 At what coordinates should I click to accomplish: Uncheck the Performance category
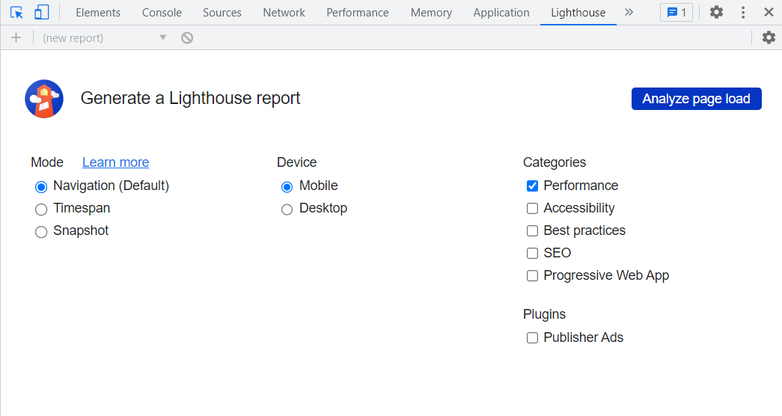pyautogui.click(x=533, y=186)
